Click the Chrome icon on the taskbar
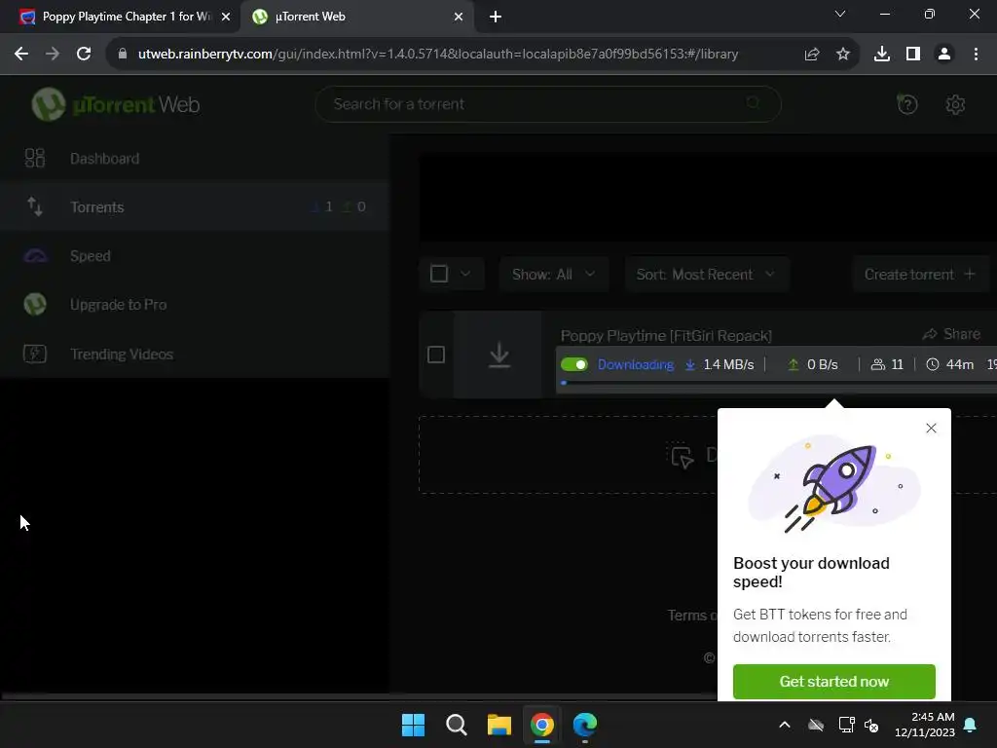Image resolution: width=997 pixels, height=748 pixels. [x=541, y=725]
